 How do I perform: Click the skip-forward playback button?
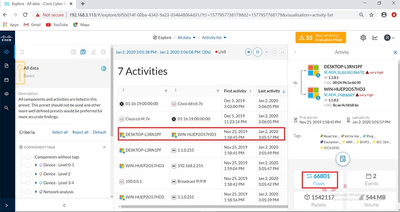(266, 52)
